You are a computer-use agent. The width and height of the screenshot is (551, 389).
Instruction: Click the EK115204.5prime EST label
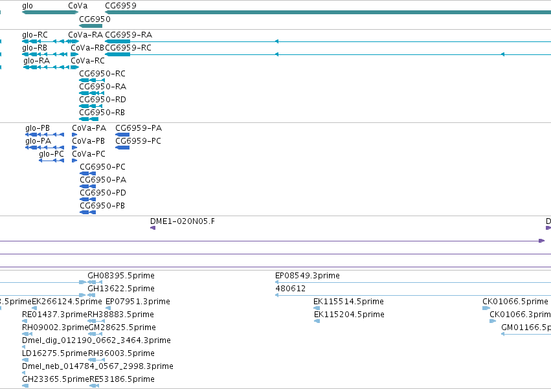349,315
